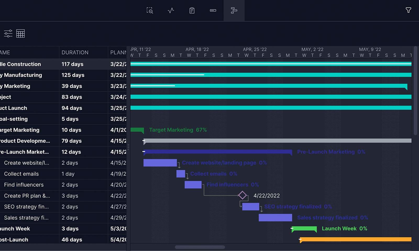Open the filter funnel icon
419x251 pixels.
coord(408,10)
